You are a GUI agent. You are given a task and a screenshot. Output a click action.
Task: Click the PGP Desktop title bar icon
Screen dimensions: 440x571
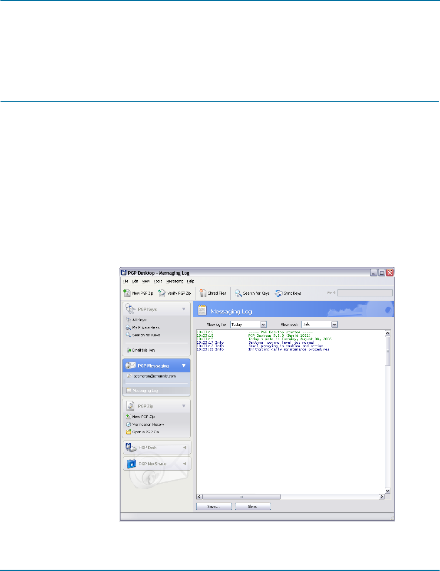pyautogui.click(x=124, y=273)
